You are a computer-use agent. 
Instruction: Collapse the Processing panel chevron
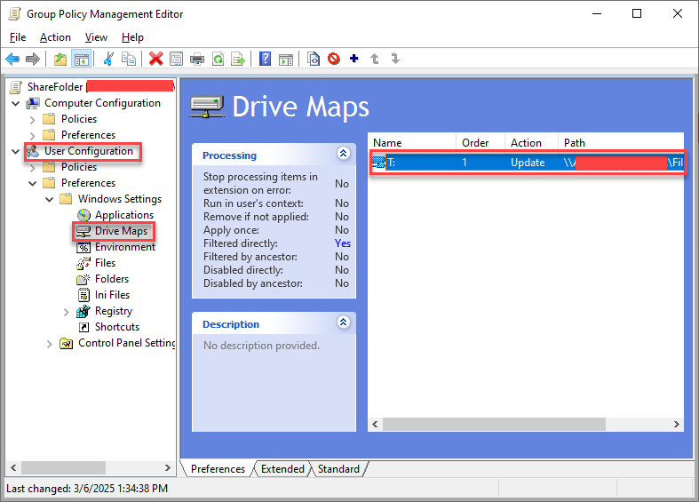coord(343,154)
